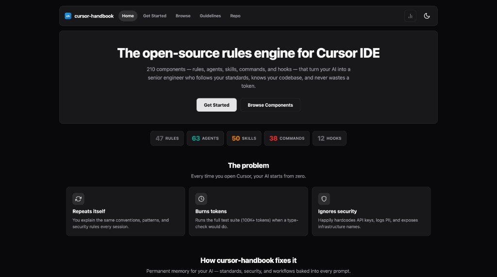Open the bar chart stats icon
The height and width of the screenshot is (277, 497).
point(410,16)
